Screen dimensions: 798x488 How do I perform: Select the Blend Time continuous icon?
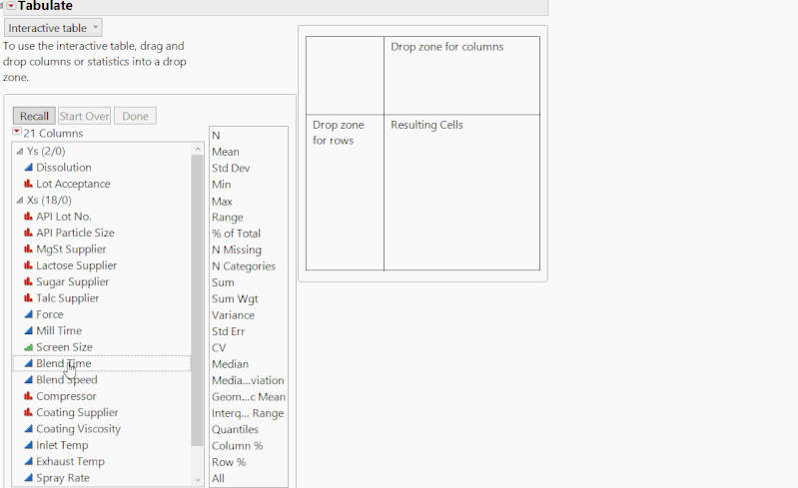[x=29, y=363]
